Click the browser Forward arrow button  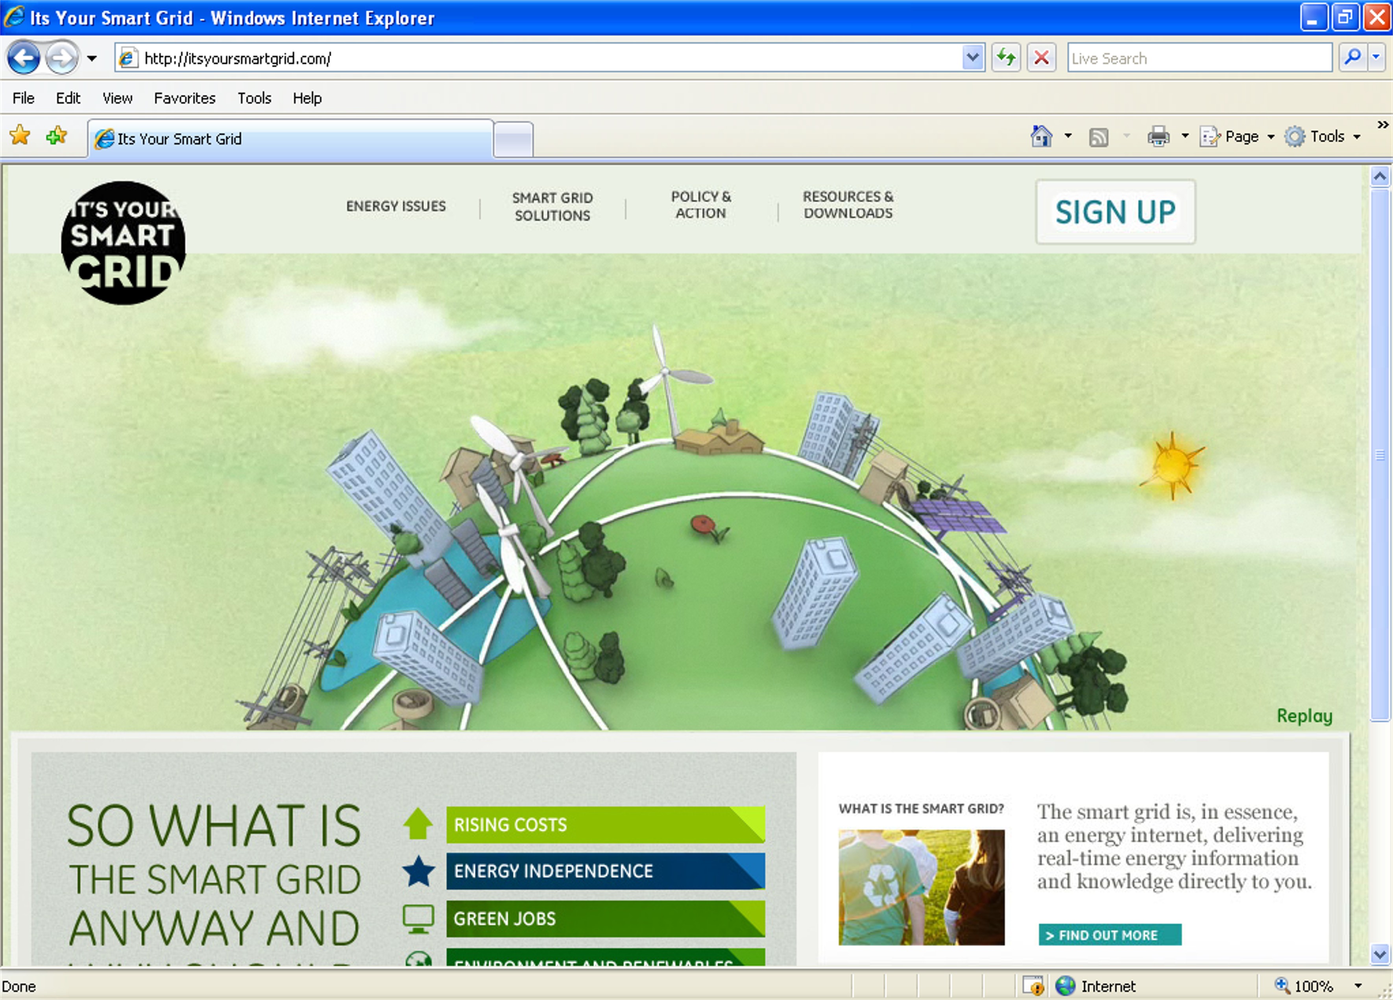click(61, 58)
